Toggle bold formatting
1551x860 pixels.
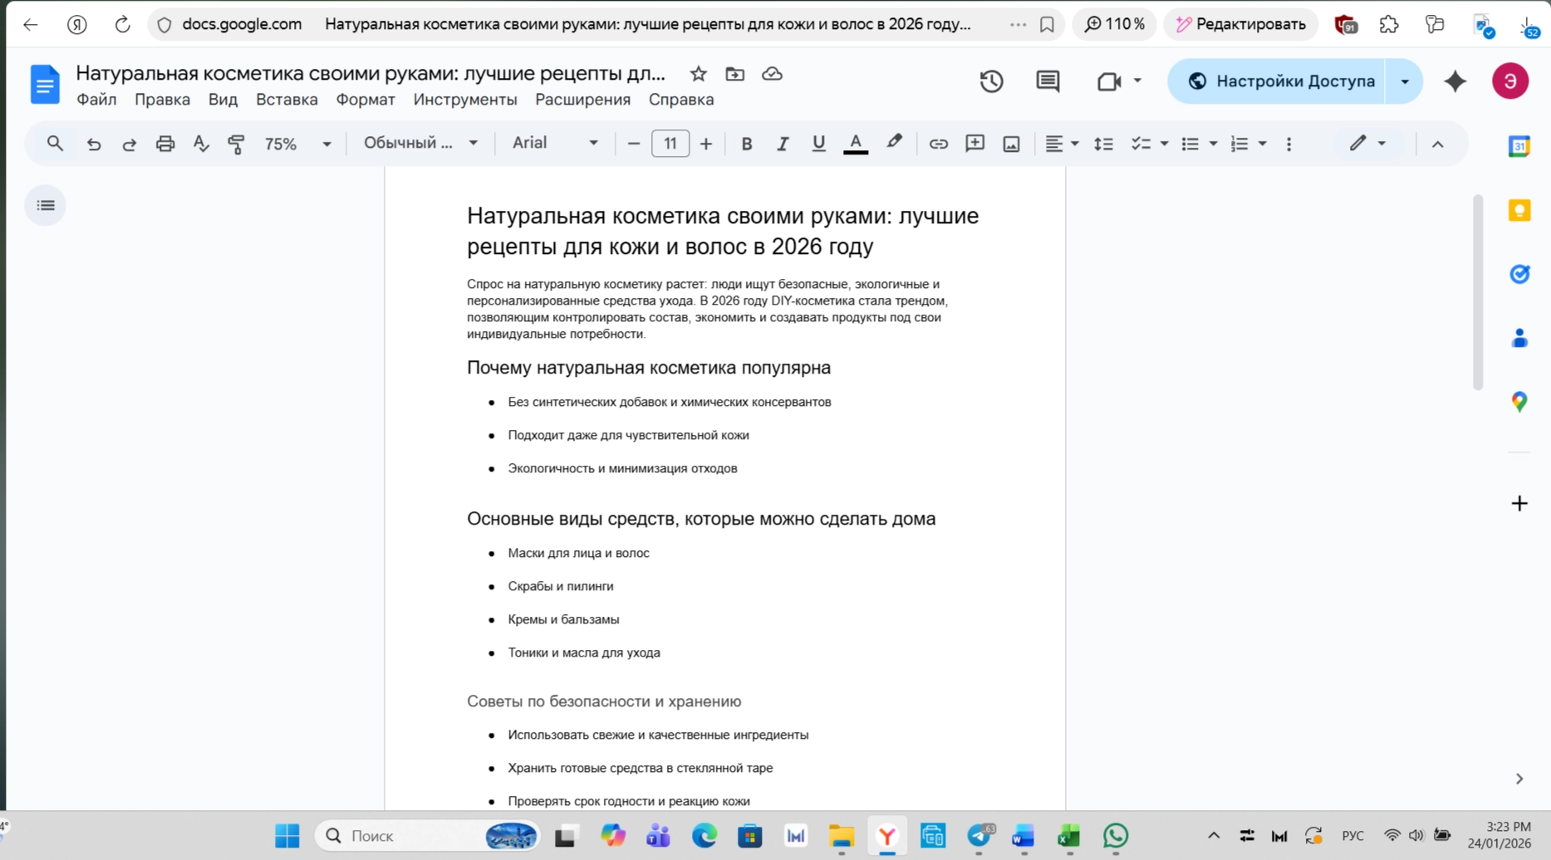[x=746, y=144]
